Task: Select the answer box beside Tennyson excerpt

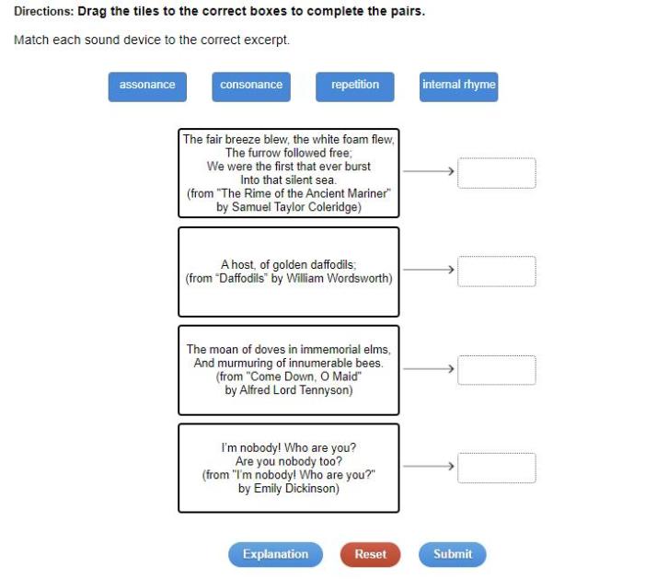Action: pos(497,369)
